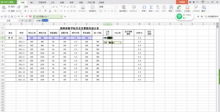This screenshot has height=112, width=220.
Task: Add a new document tab with plus
Action: click(65, 16)
